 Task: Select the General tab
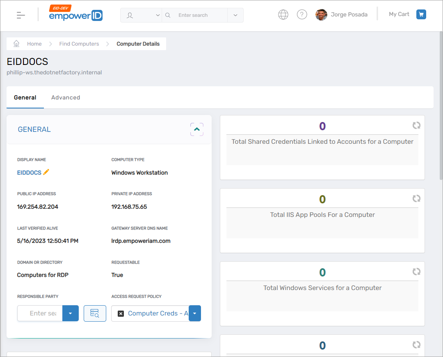coord(25,97)
